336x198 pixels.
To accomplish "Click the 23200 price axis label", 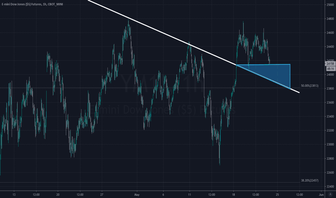I will (330, 130).
